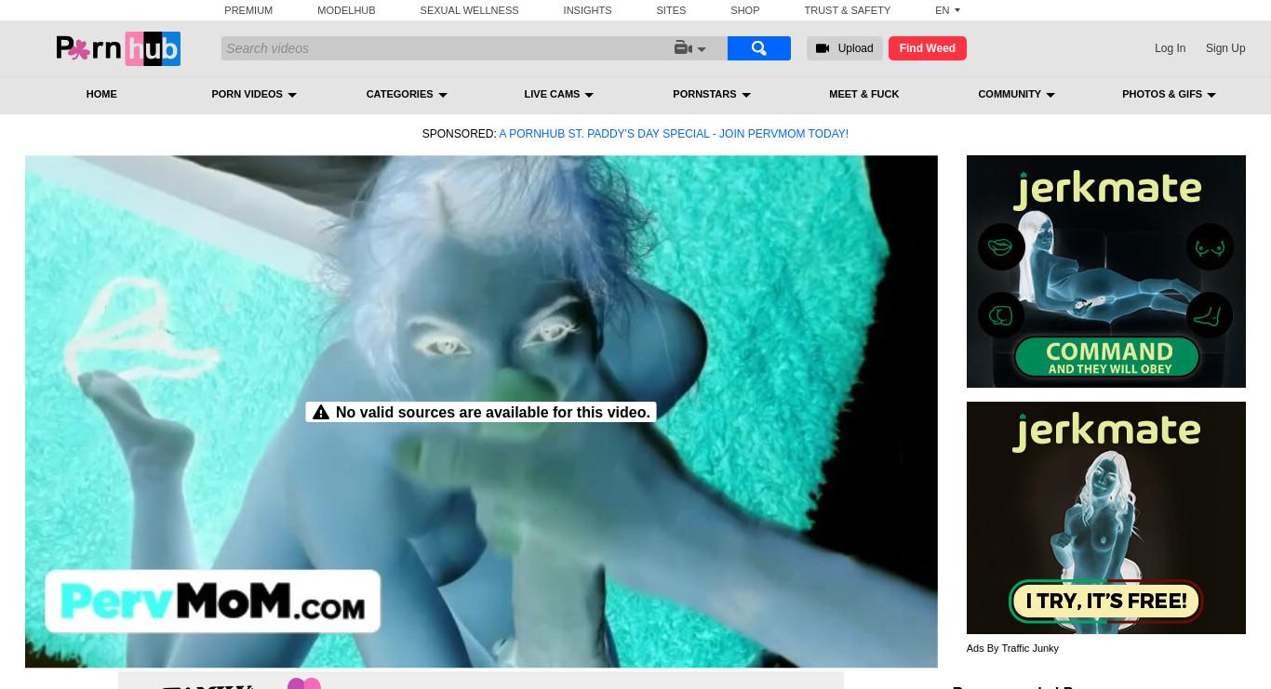Screen dimensions: 1271x689
Task: Expand the PORN VIDEOS navigation dropdown
Action: [254, 94]
